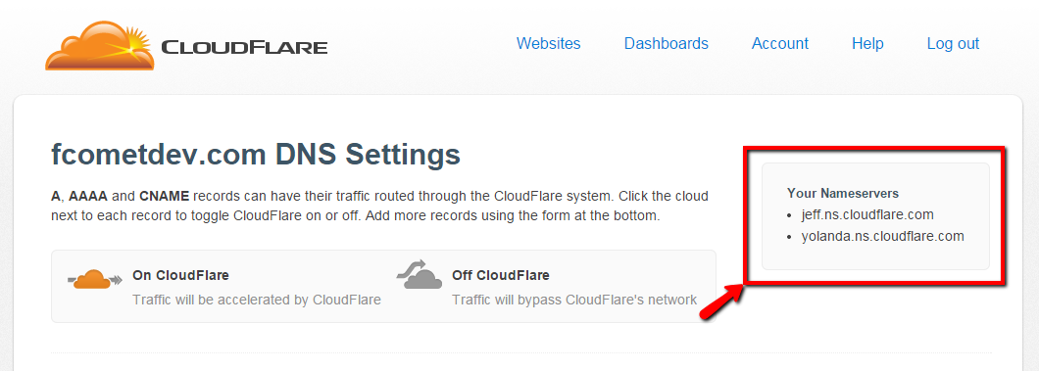Viewport: 1039px width, 371px height.
Task: Open the Help link
Action: [x=867, y=44]
